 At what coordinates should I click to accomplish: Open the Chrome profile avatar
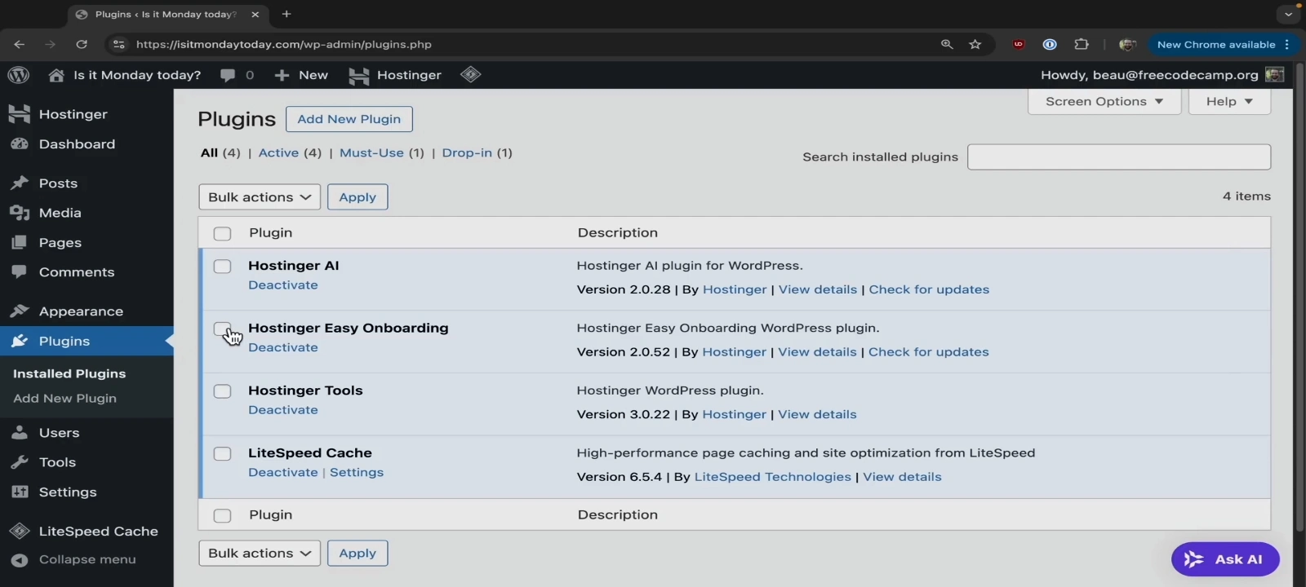(x=1127, y=44)
